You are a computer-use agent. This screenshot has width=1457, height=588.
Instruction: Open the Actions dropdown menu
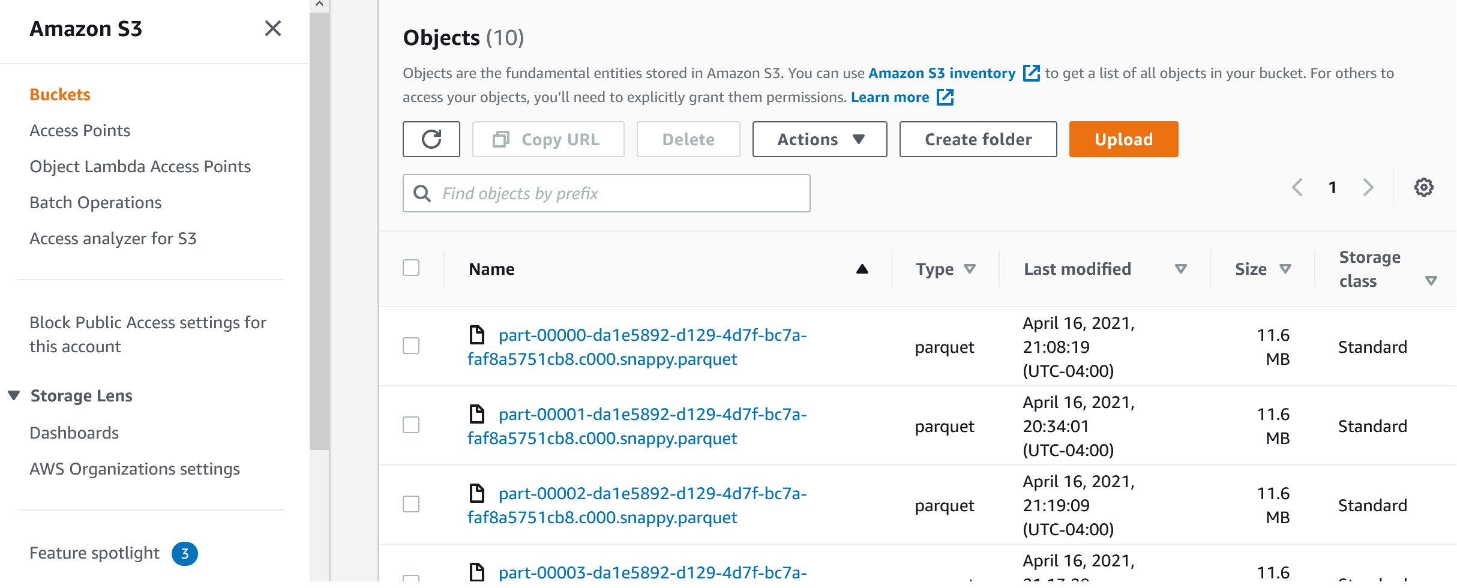820,139
